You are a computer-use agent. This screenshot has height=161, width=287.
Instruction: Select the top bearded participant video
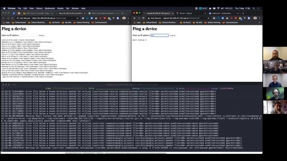pyautogui.click(x=275, y=54)
